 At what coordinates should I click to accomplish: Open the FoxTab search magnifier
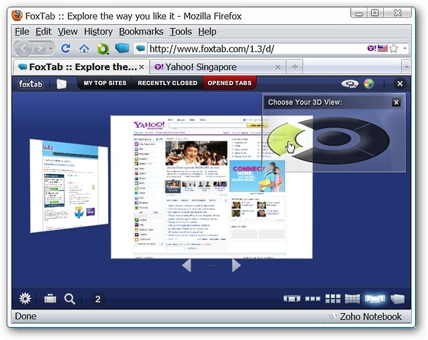click(70, 299)
